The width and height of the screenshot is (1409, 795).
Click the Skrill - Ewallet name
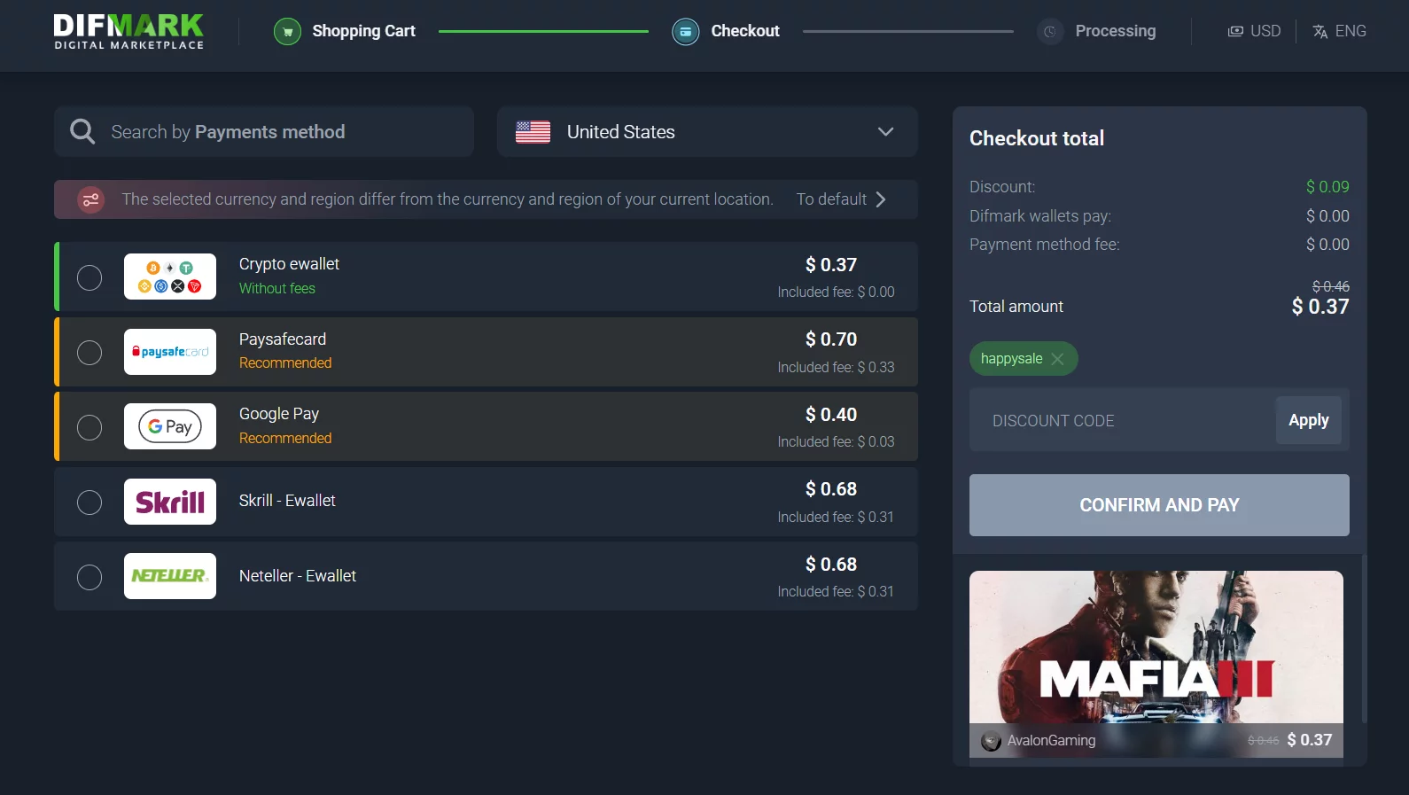[287, 501]
